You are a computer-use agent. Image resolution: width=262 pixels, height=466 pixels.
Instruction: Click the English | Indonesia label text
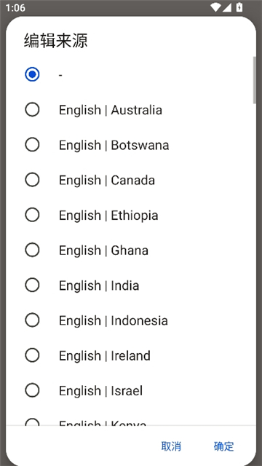point(114,320)
